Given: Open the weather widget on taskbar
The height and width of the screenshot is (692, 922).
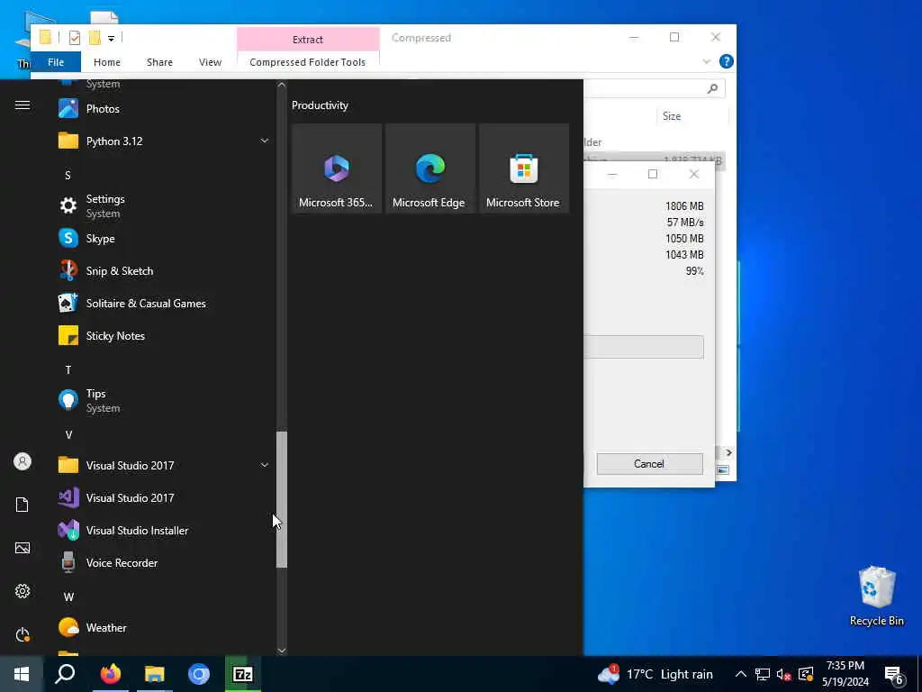Looking at the screenshot, I should point(655,674).
